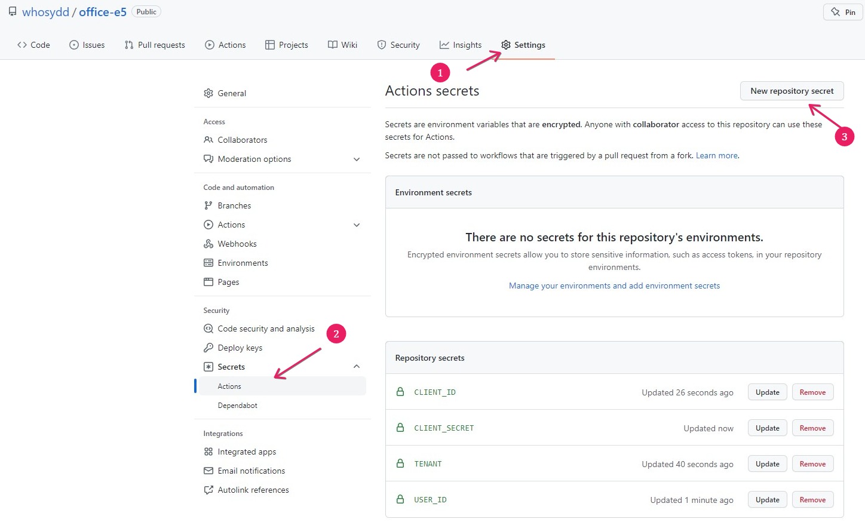Screen dimensions: 865x528
Task: Open the whosydd owner link
Action: coord(45,12)
